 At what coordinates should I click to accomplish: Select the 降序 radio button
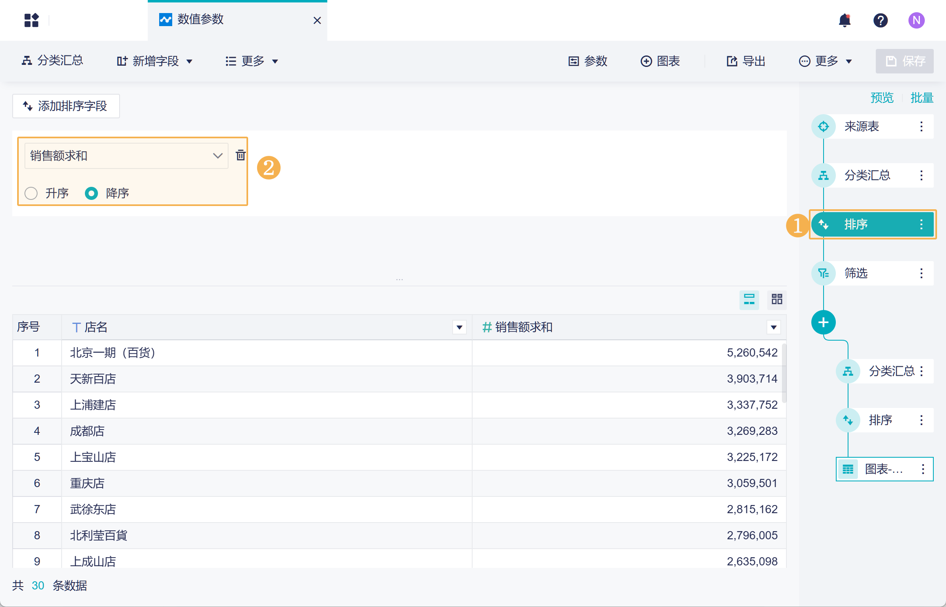pos(91,193)
